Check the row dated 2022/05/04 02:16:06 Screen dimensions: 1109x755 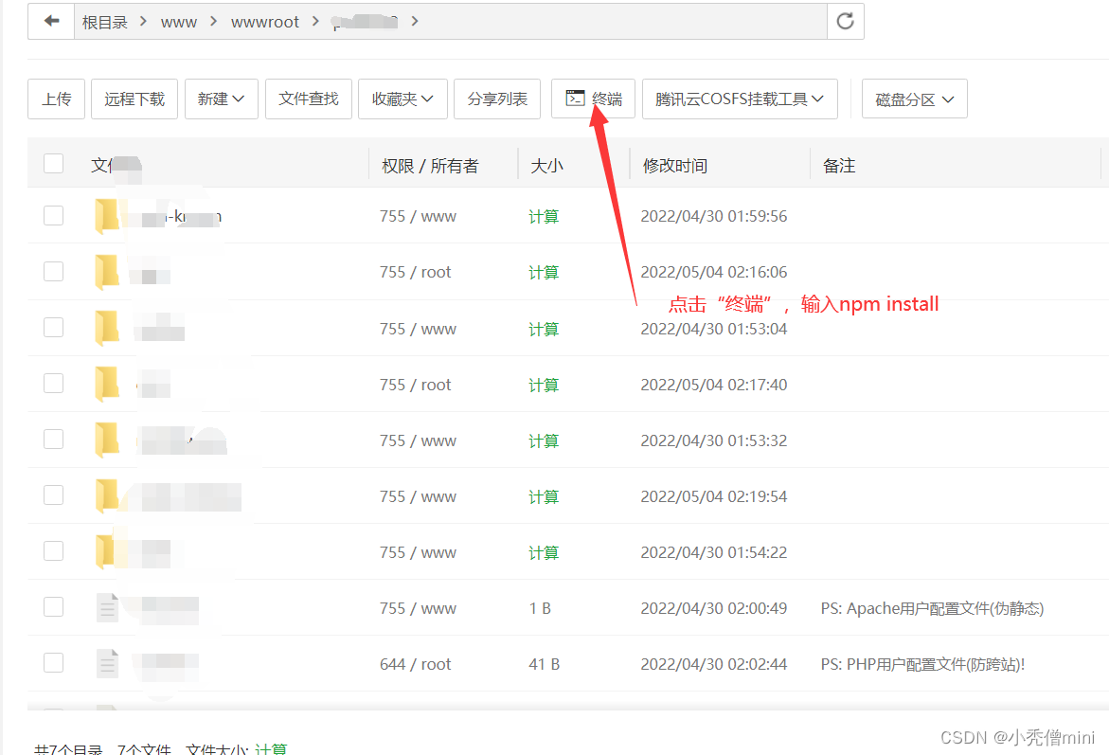(54, 271)
